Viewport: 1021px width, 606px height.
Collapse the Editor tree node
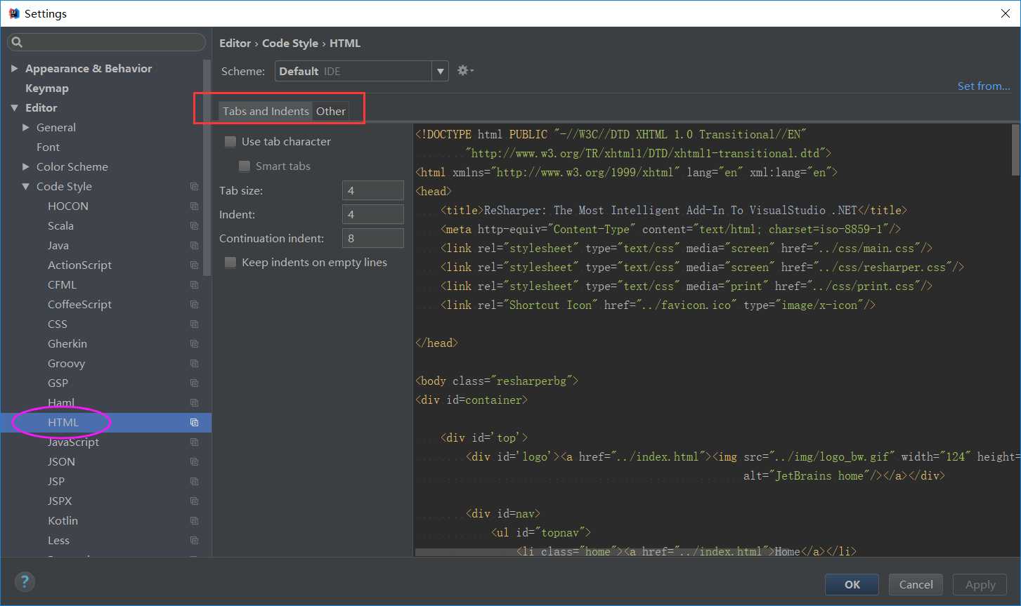(14, 107)
